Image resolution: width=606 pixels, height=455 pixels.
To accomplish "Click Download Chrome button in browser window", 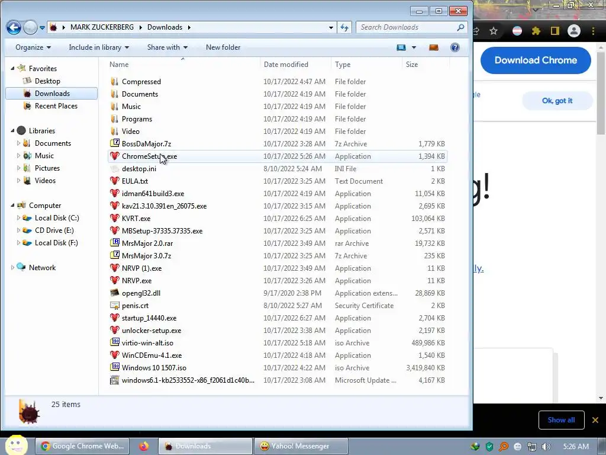I will [536, 60].
